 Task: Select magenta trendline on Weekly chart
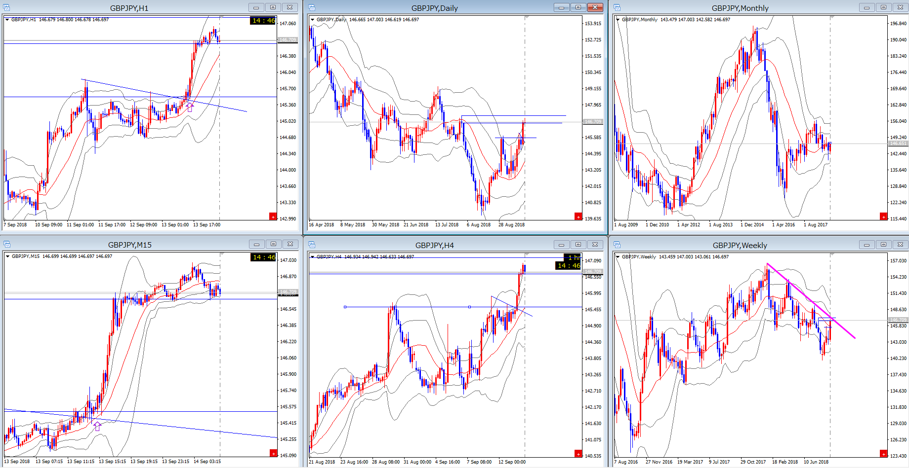point(810,301)
